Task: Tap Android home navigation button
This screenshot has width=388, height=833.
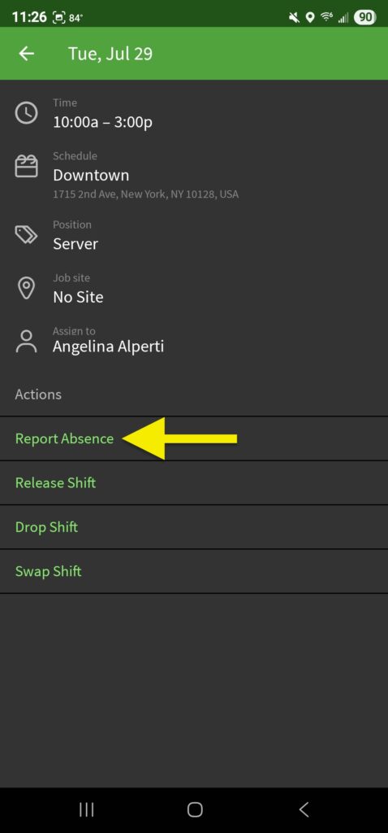Action: 195,809
